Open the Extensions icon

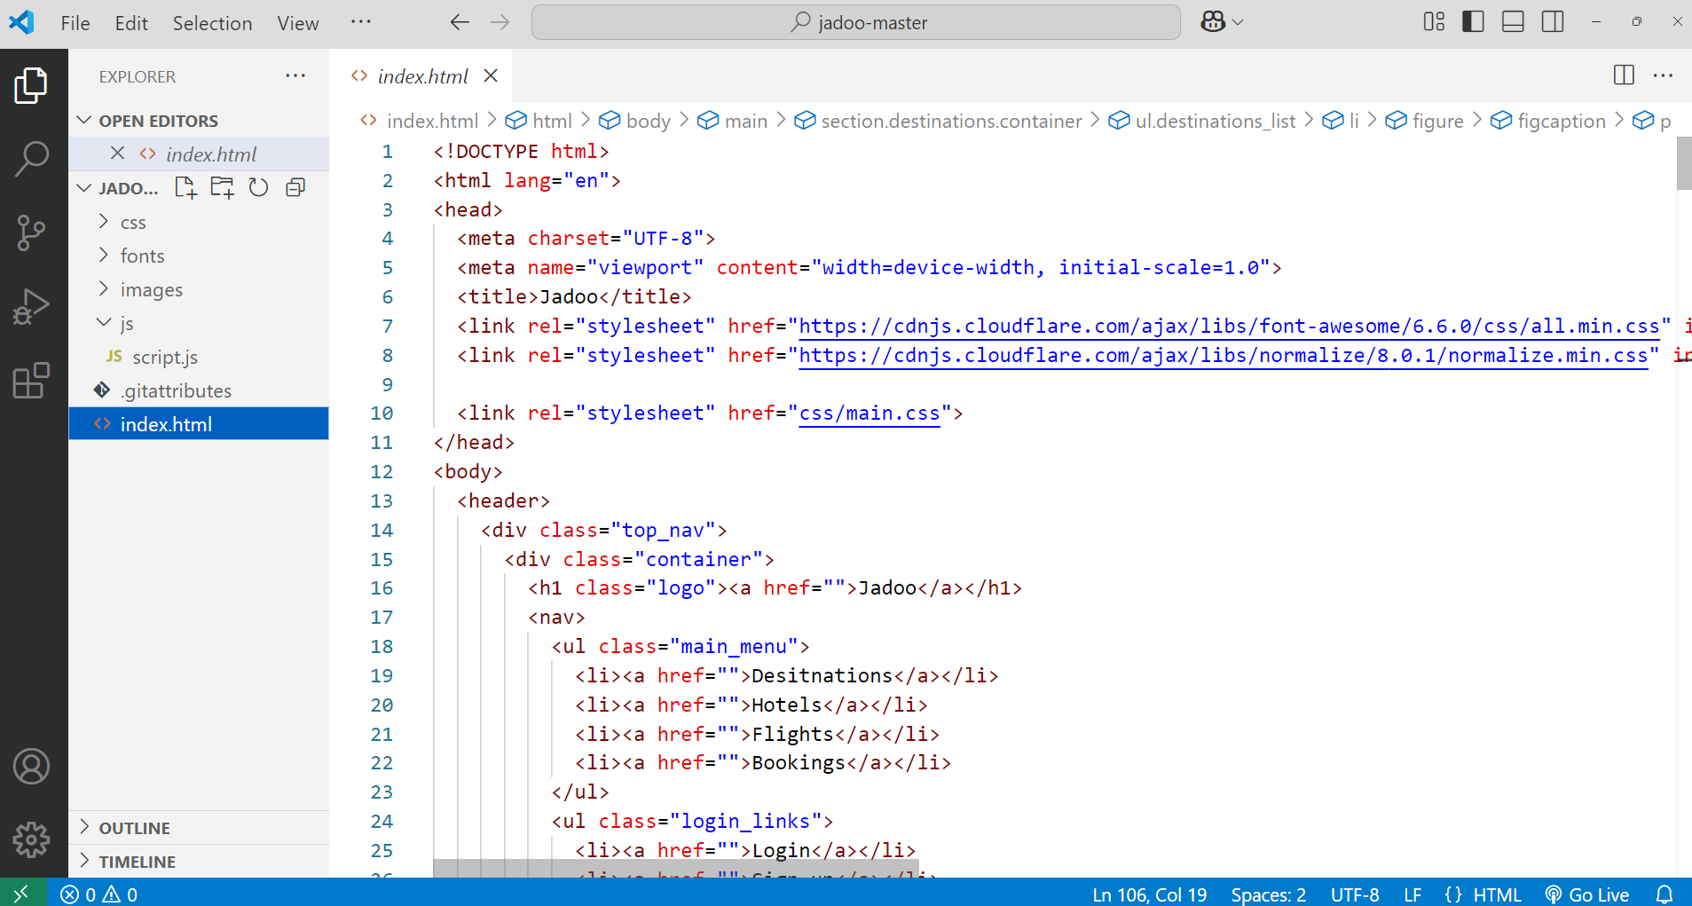coord(32,381)
